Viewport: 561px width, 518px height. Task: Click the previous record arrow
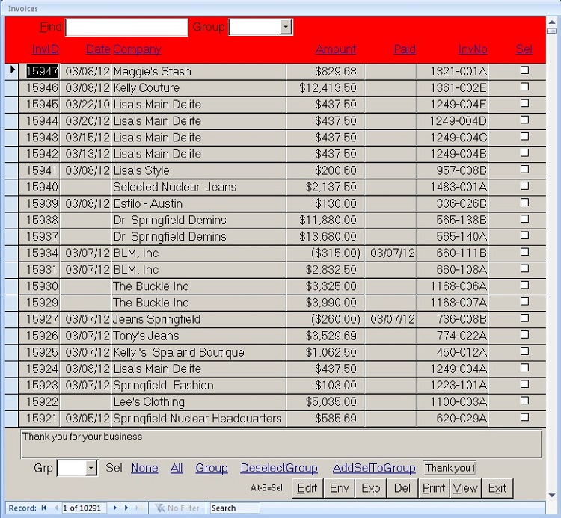tap(55, 508)
